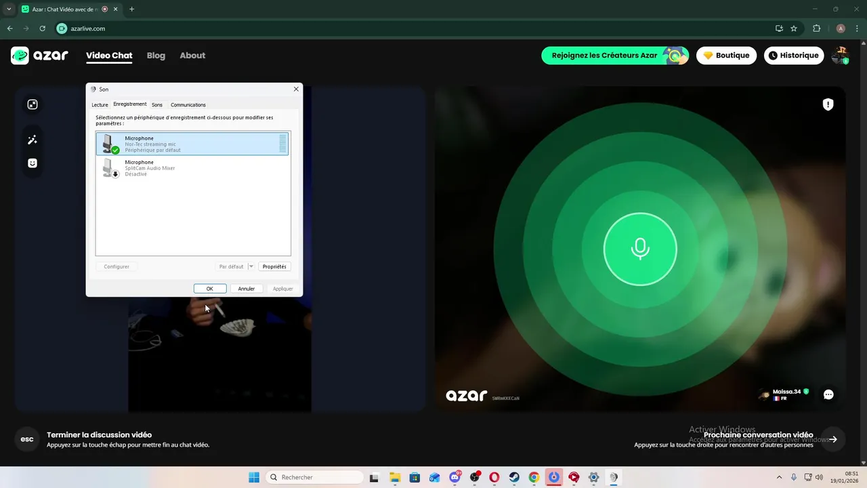Reload the browser page

pos(42,28)
